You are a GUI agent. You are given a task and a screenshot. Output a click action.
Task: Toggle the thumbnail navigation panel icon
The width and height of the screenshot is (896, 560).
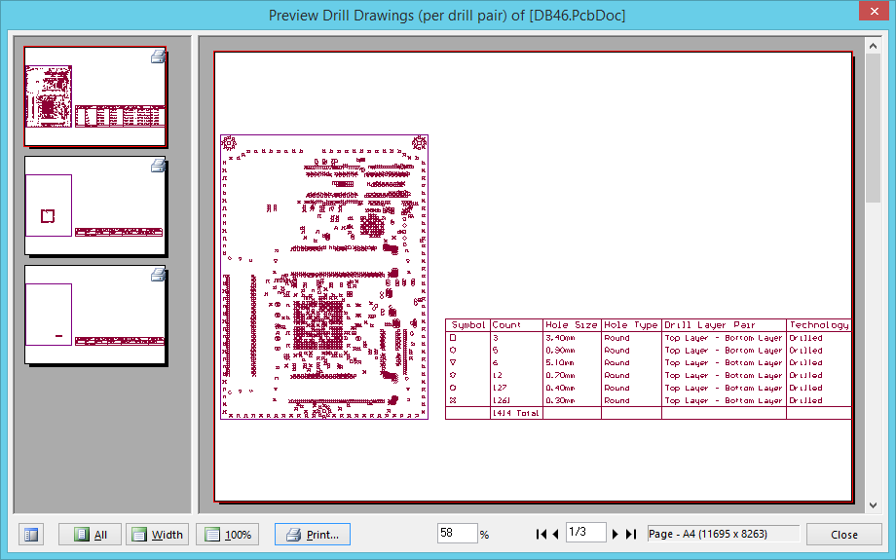[x=31, y=535]
